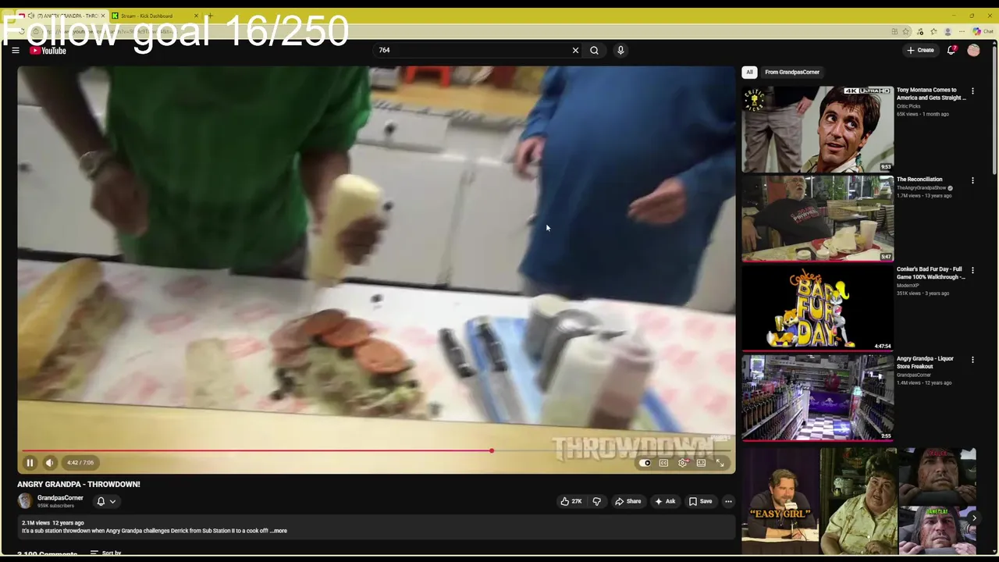
Task: Dislike the video
Action: click(x=596, y=501)
